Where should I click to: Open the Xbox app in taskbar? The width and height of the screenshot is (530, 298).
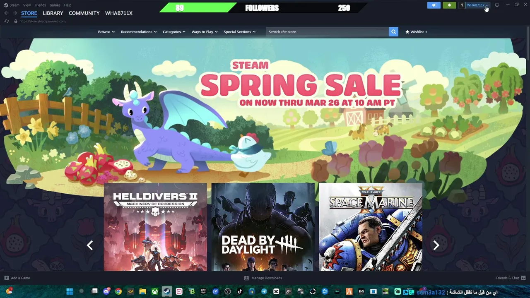pos(155,291)
